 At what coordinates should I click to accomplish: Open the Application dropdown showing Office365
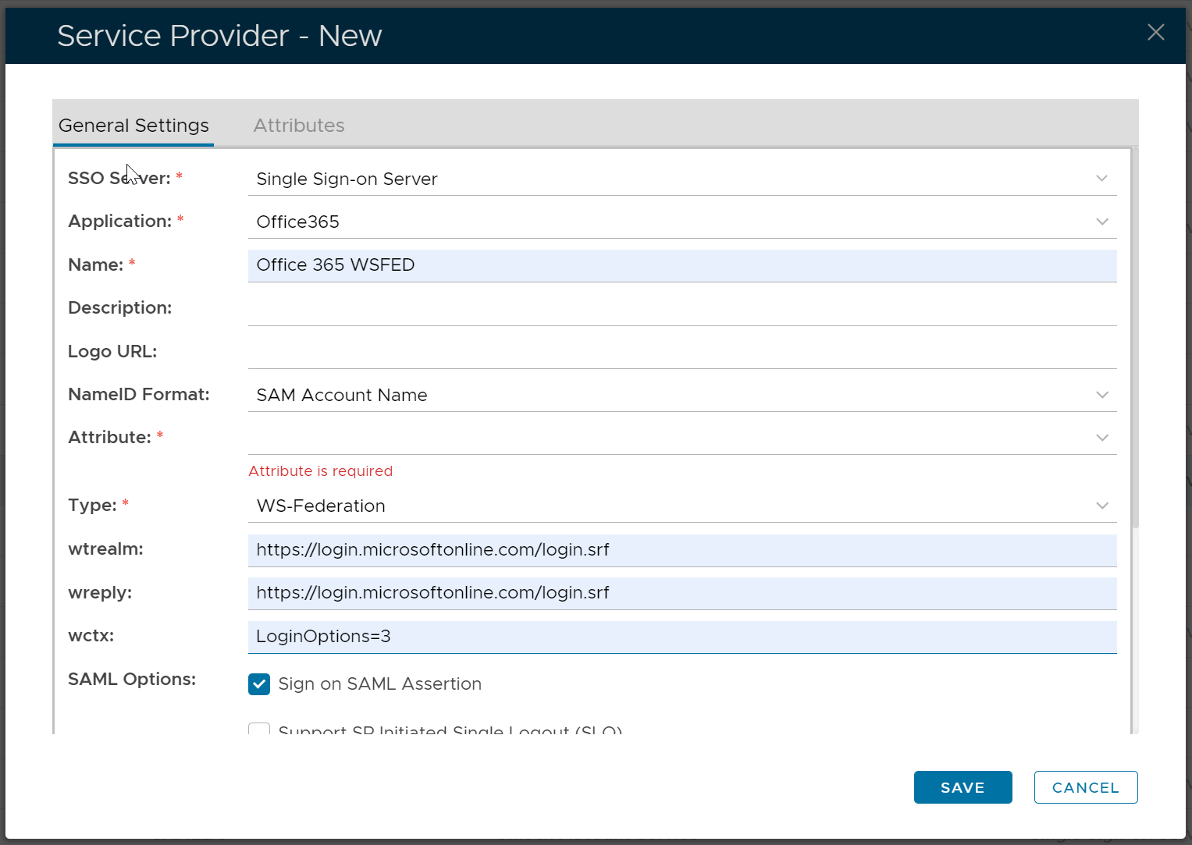(681, 222)
